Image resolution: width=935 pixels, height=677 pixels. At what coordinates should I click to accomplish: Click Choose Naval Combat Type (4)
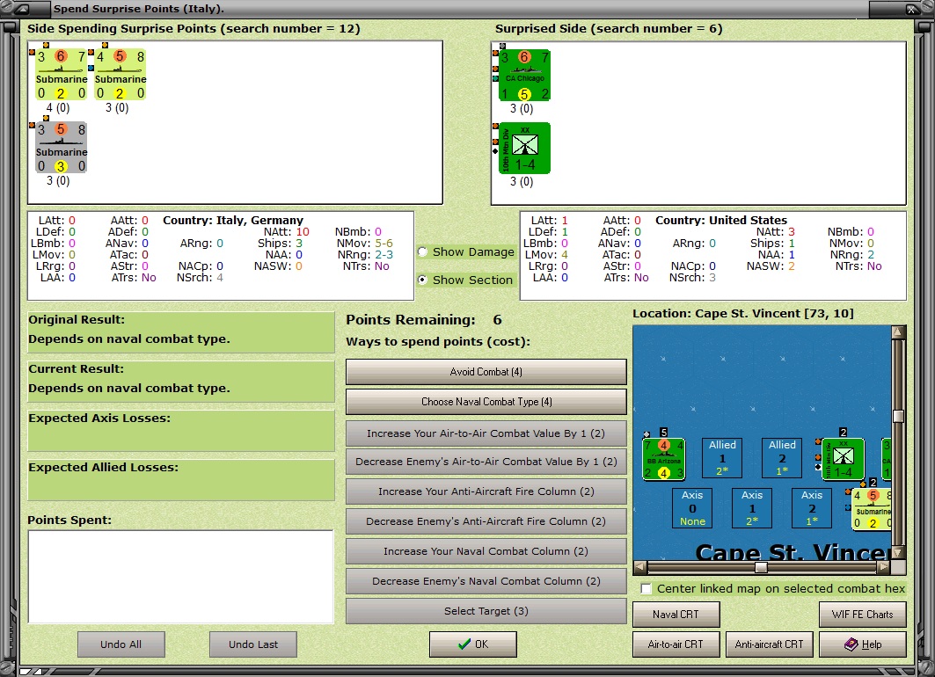(486, 402)
